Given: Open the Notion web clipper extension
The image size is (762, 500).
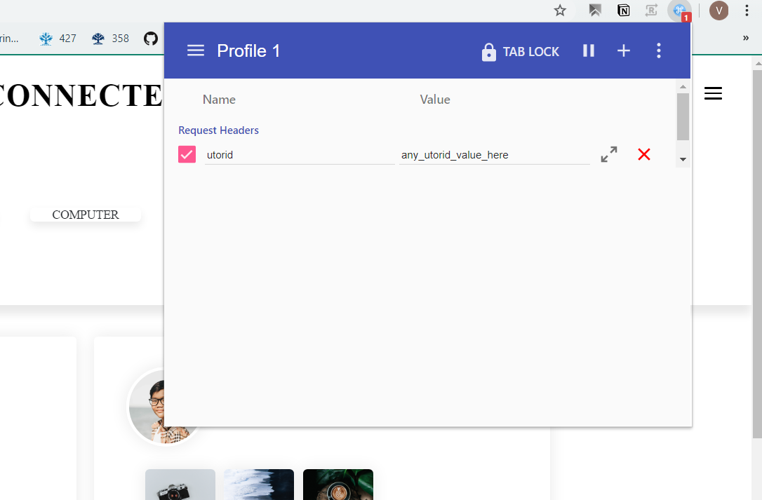Looking at the screenshot, I should [623, 11].
